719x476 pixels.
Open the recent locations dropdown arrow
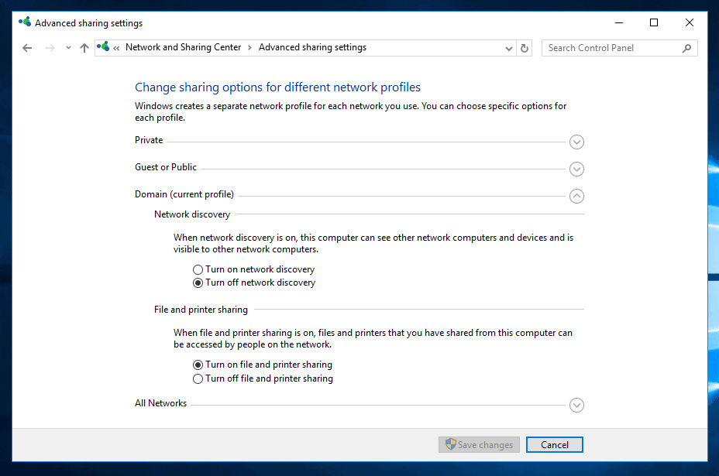[68, 48]
